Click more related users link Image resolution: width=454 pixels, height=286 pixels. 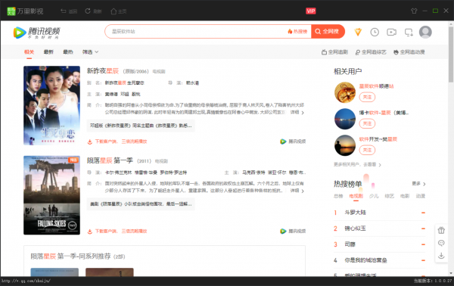[357, 164]
